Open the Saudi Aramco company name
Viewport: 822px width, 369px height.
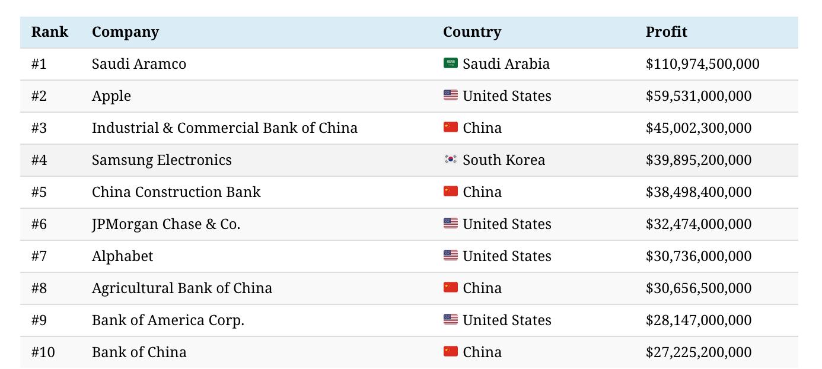click(139, 64)
